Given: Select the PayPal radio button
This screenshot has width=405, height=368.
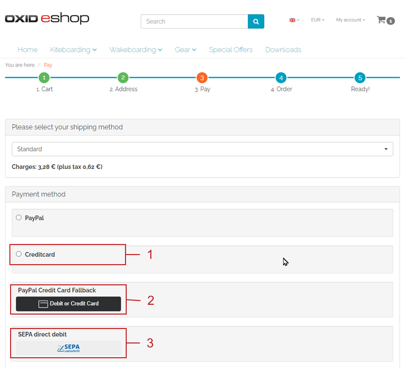Looking at the screenshot, I should pyautogui.click(x=19, y=217).
